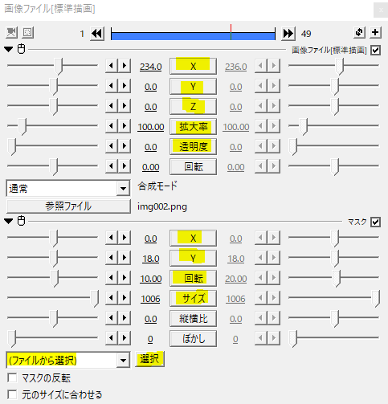
Task: Open the (ファイルから選択) mask type dropdown
Action: pos(68,361)
